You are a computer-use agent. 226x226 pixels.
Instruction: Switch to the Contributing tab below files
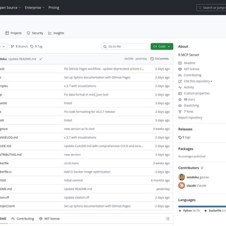pos(23,219)
